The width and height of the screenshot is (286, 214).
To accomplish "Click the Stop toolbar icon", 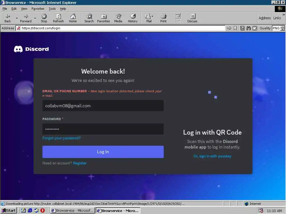I will click(44, 18).
